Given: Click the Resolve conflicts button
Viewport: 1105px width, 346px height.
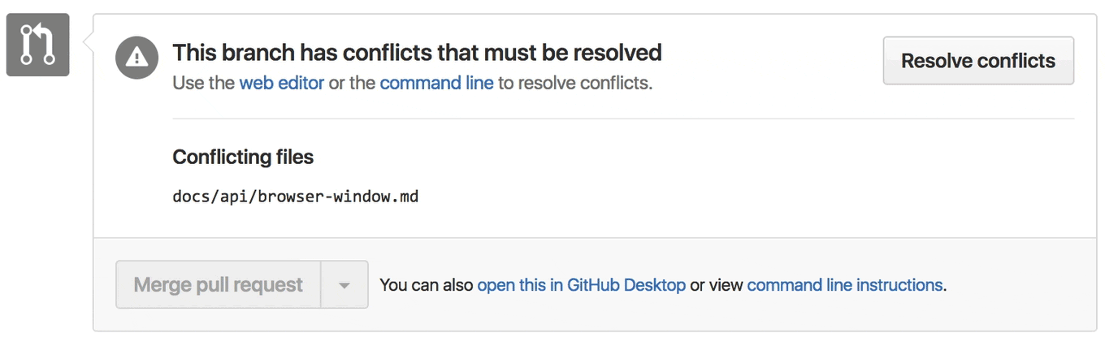Looking at the screenshot, I should click(978, 61).
